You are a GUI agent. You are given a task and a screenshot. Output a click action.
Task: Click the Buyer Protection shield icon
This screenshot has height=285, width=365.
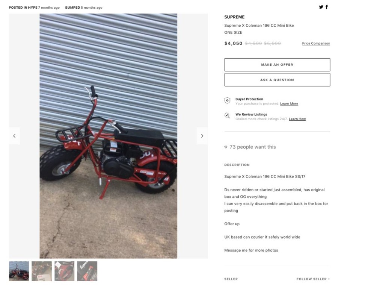click(227, 101)
